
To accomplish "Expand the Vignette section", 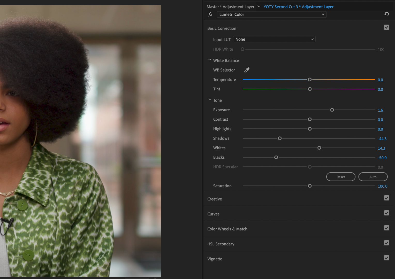I will 215,259.
